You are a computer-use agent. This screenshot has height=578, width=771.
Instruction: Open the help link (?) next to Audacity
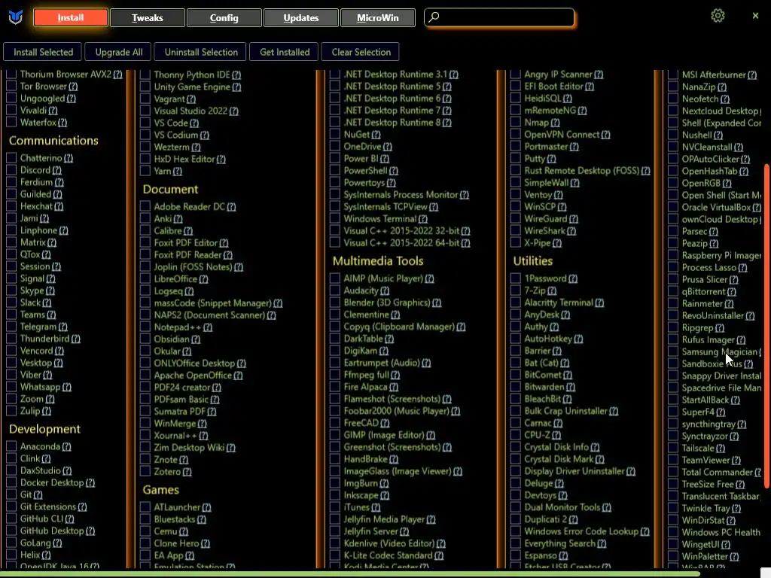(385, 291)
